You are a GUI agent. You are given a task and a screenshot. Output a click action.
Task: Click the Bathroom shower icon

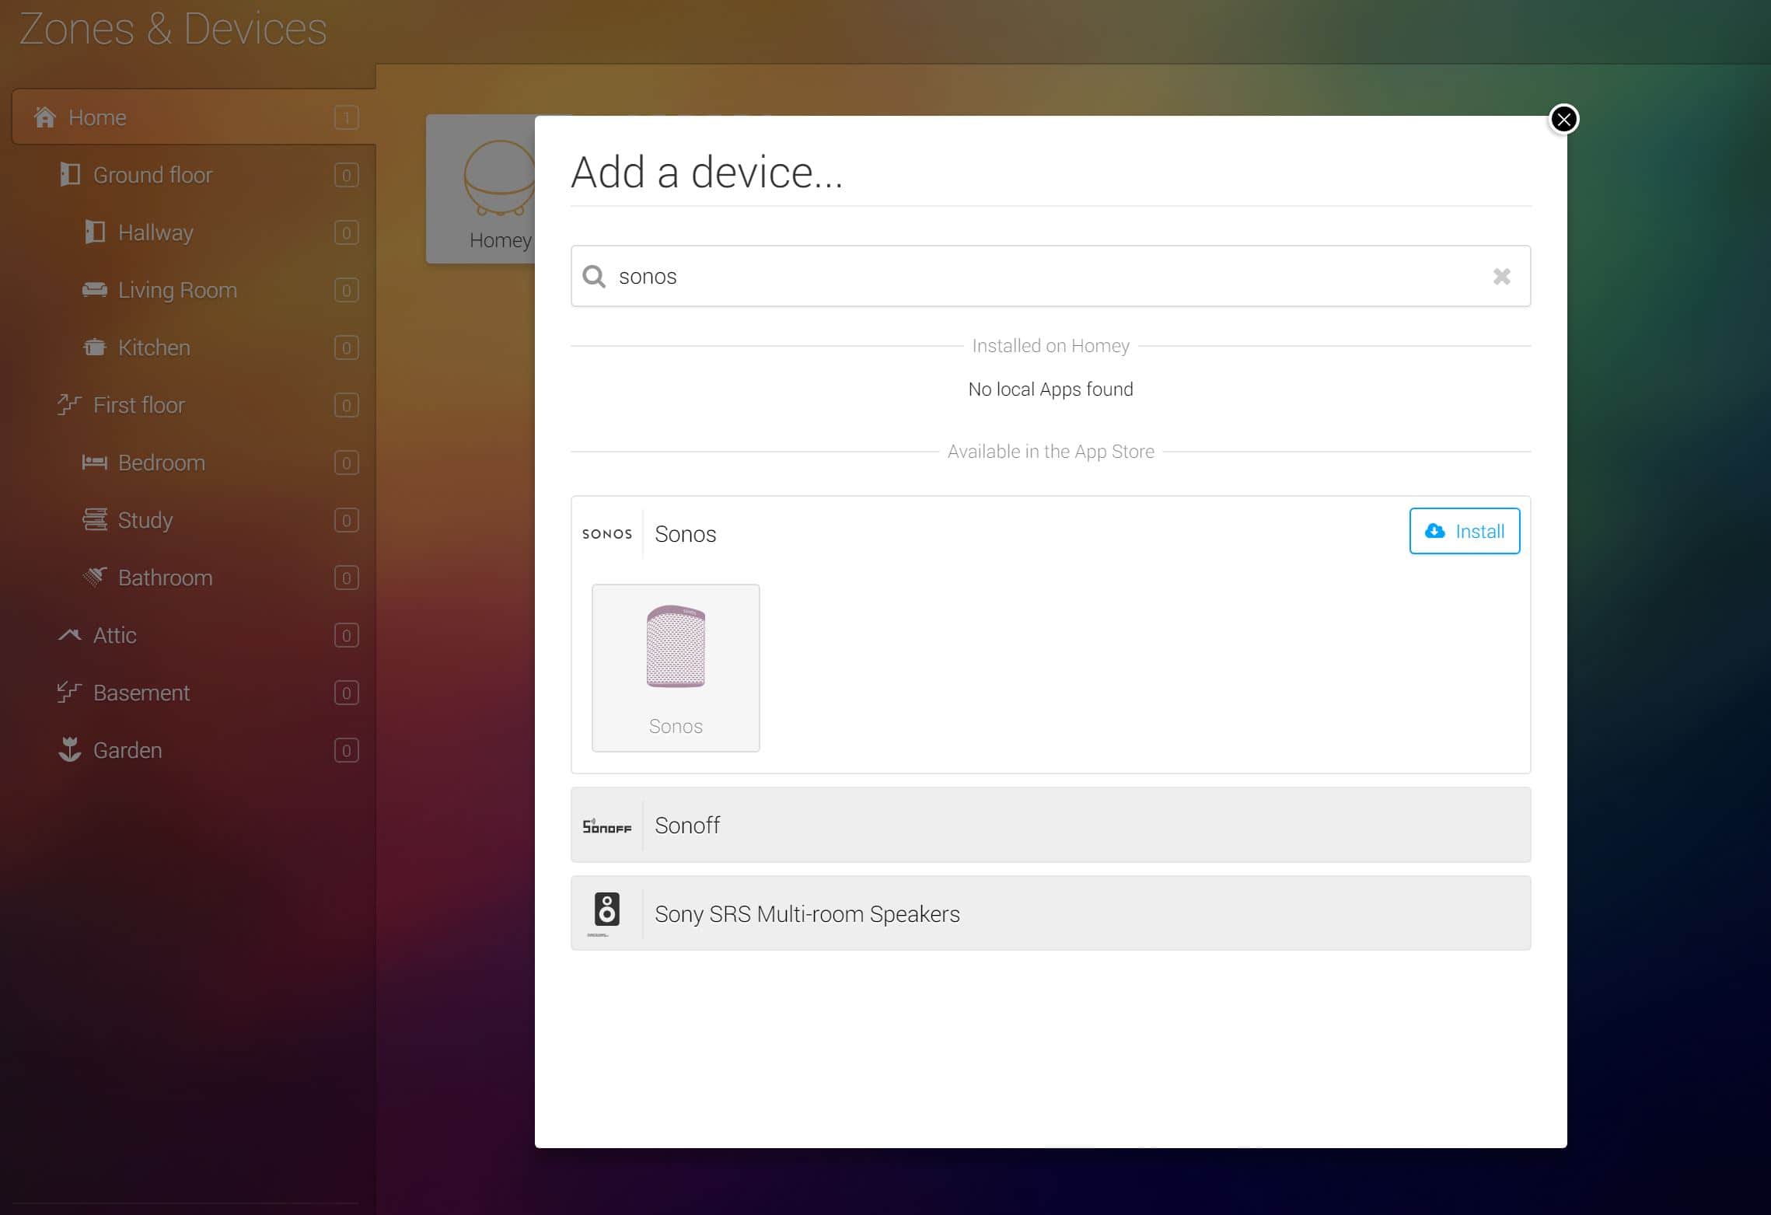click(x=95, y=577)
